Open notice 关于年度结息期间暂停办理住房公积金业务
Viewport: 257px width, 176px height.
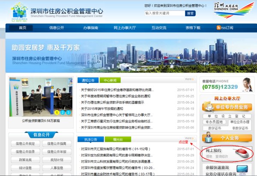click(x=115, y=96)
